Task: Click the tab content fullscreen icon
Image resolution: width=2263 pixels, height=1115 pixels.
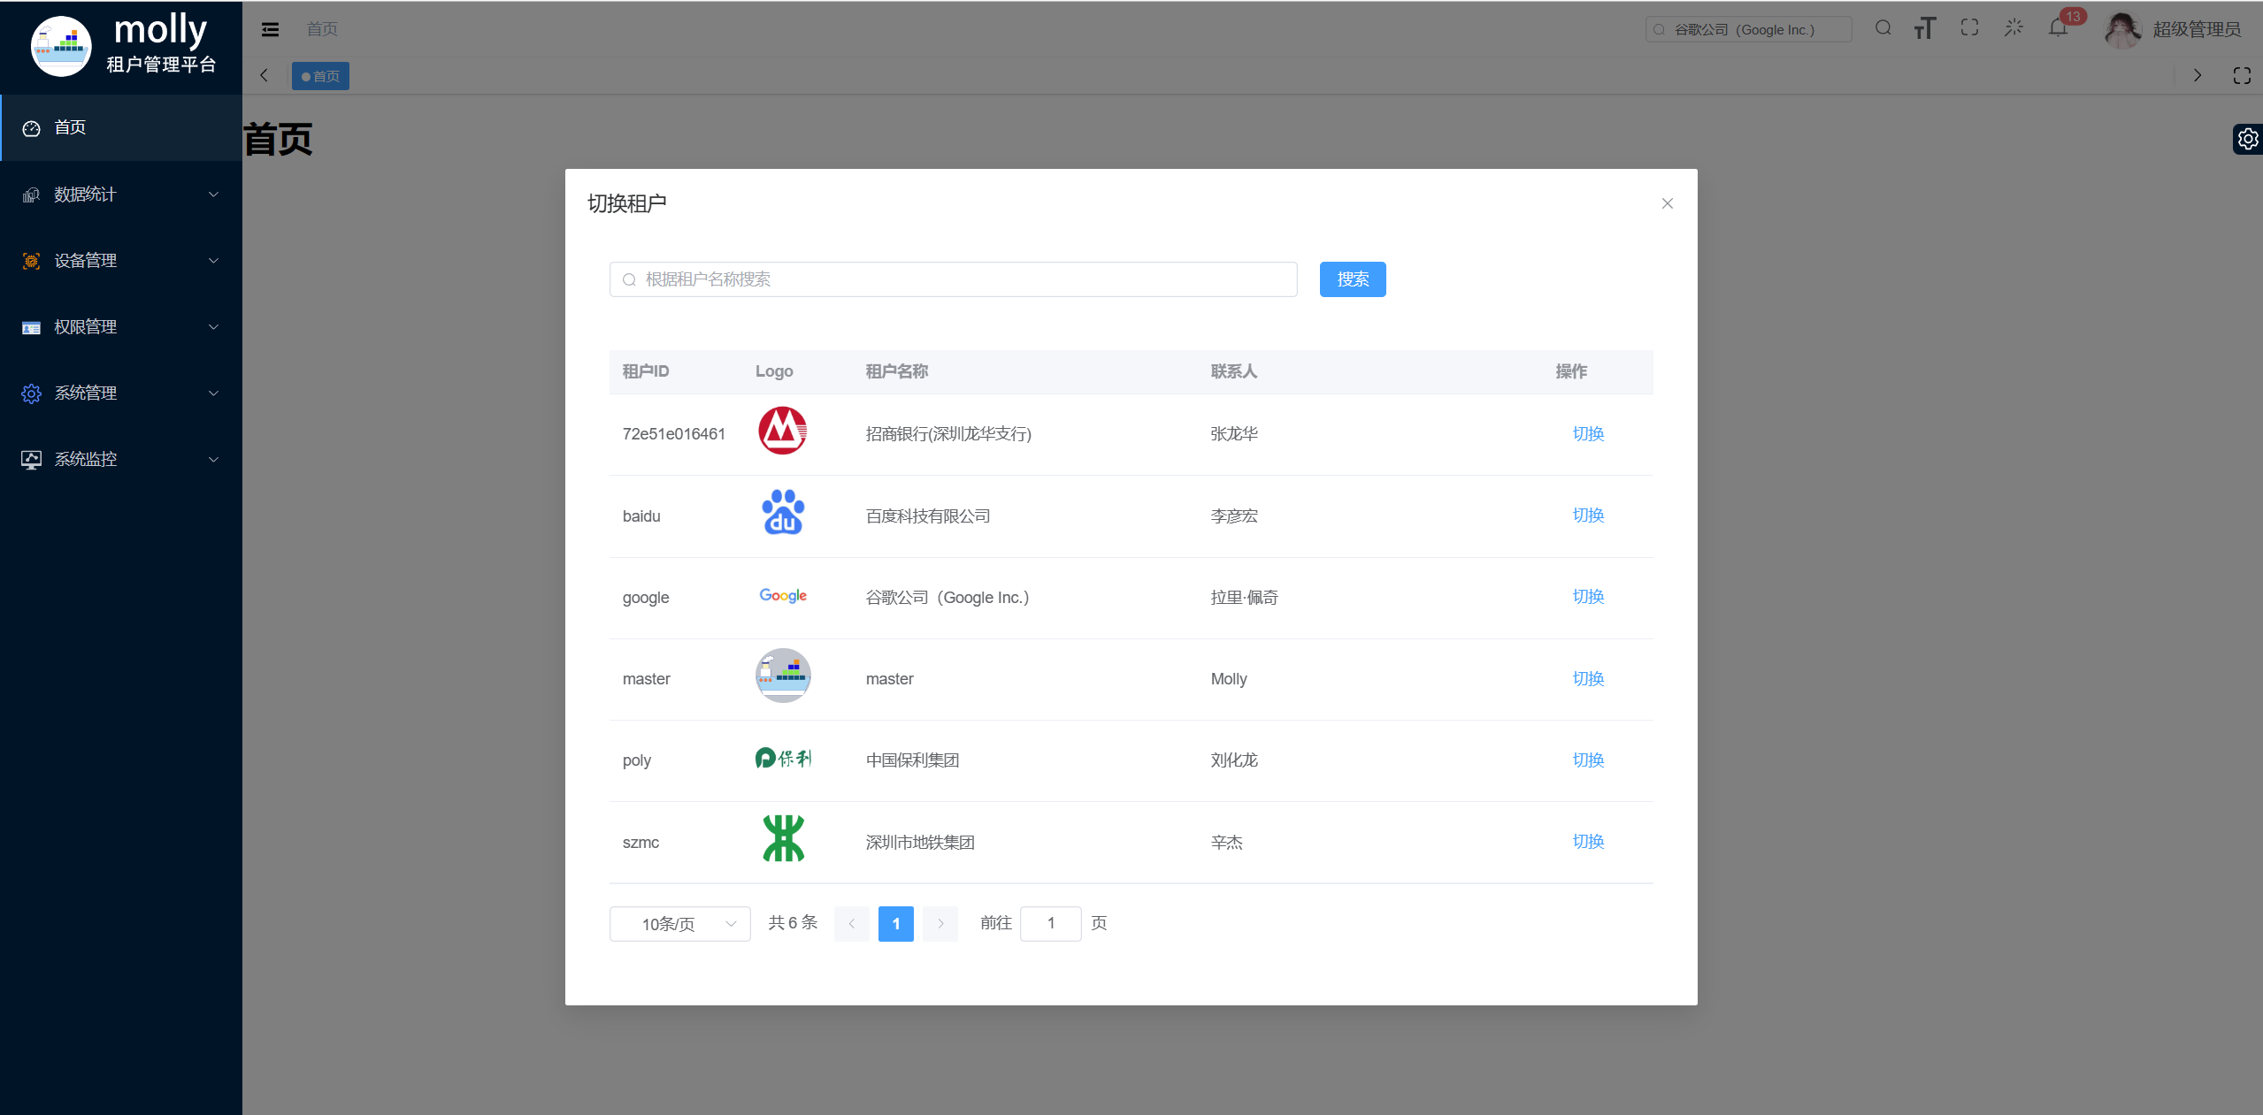Action: (2241, 76)
